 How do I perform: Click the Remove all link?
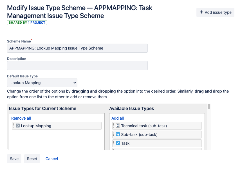(21, 118)
